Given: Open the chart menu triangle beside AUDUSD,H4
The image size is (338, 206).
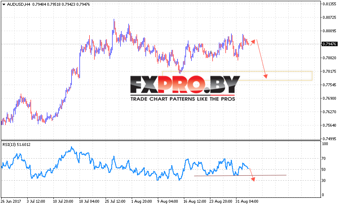Looking at the screenshot, I should [x=4, y=4].
